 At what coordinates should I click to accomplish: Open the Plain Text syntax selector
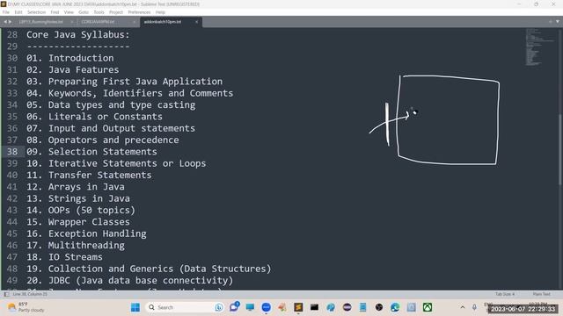[x=542, y=294]
